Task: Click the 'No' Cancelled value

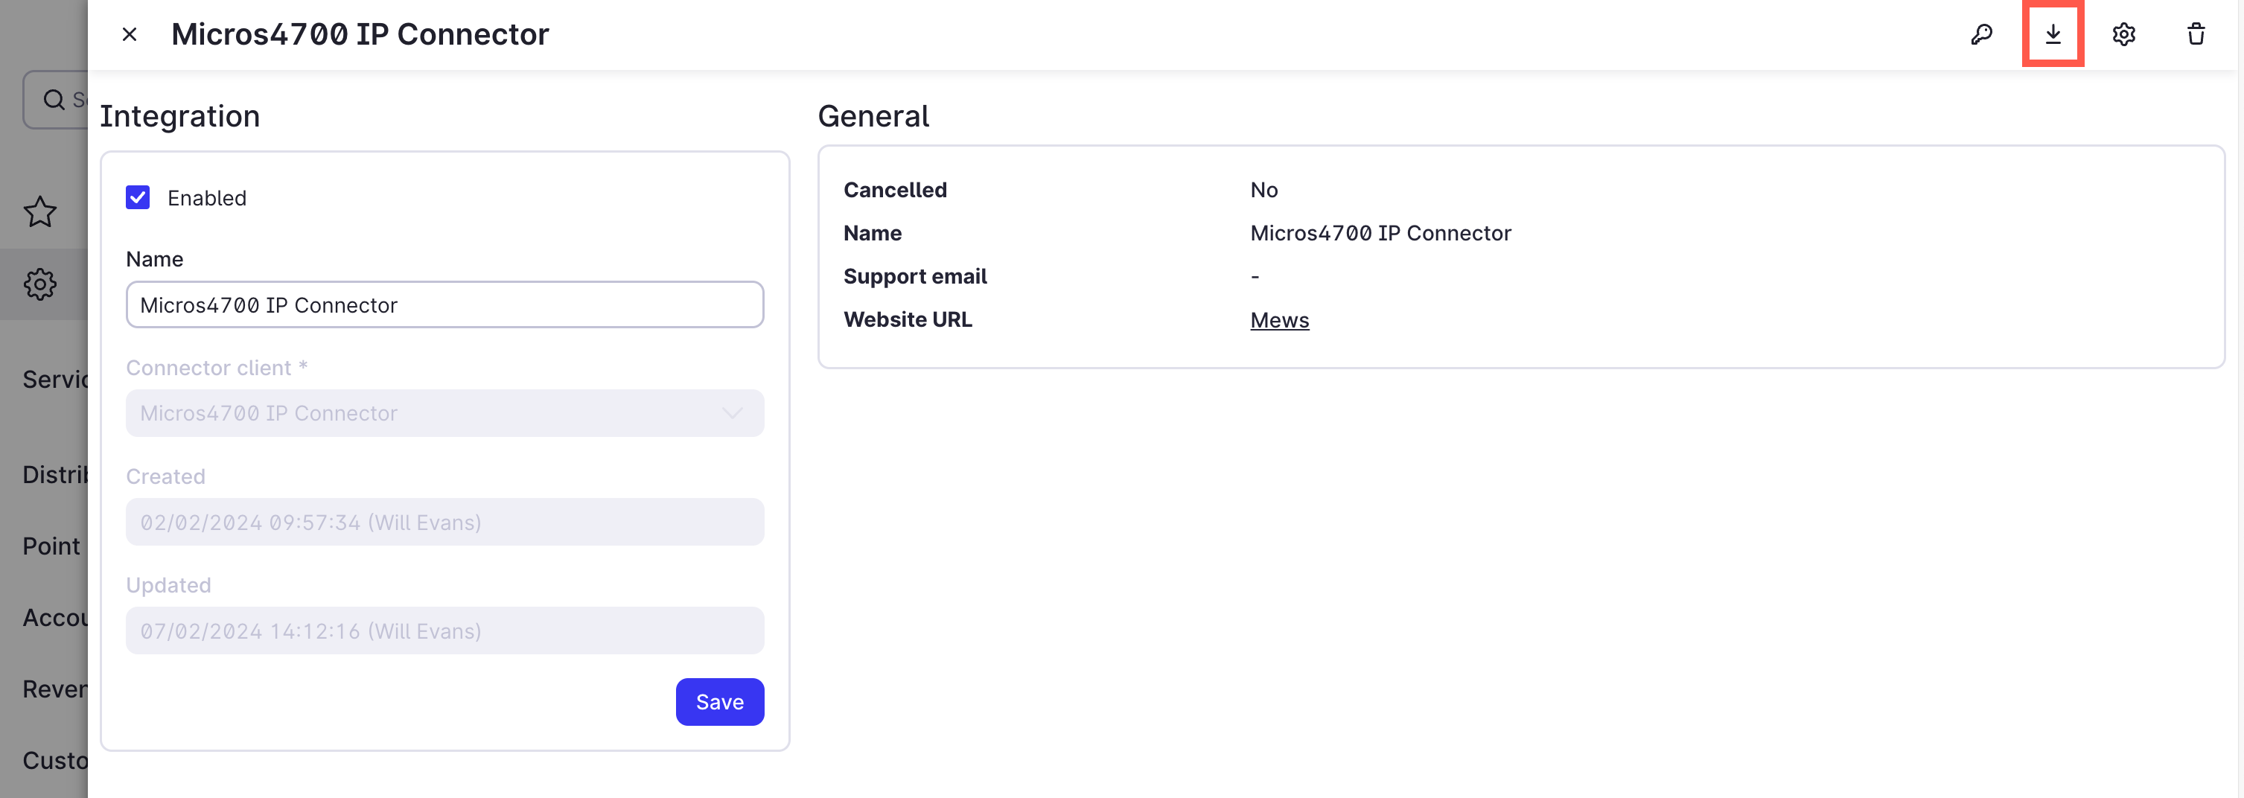Action: click(1264, 190)
